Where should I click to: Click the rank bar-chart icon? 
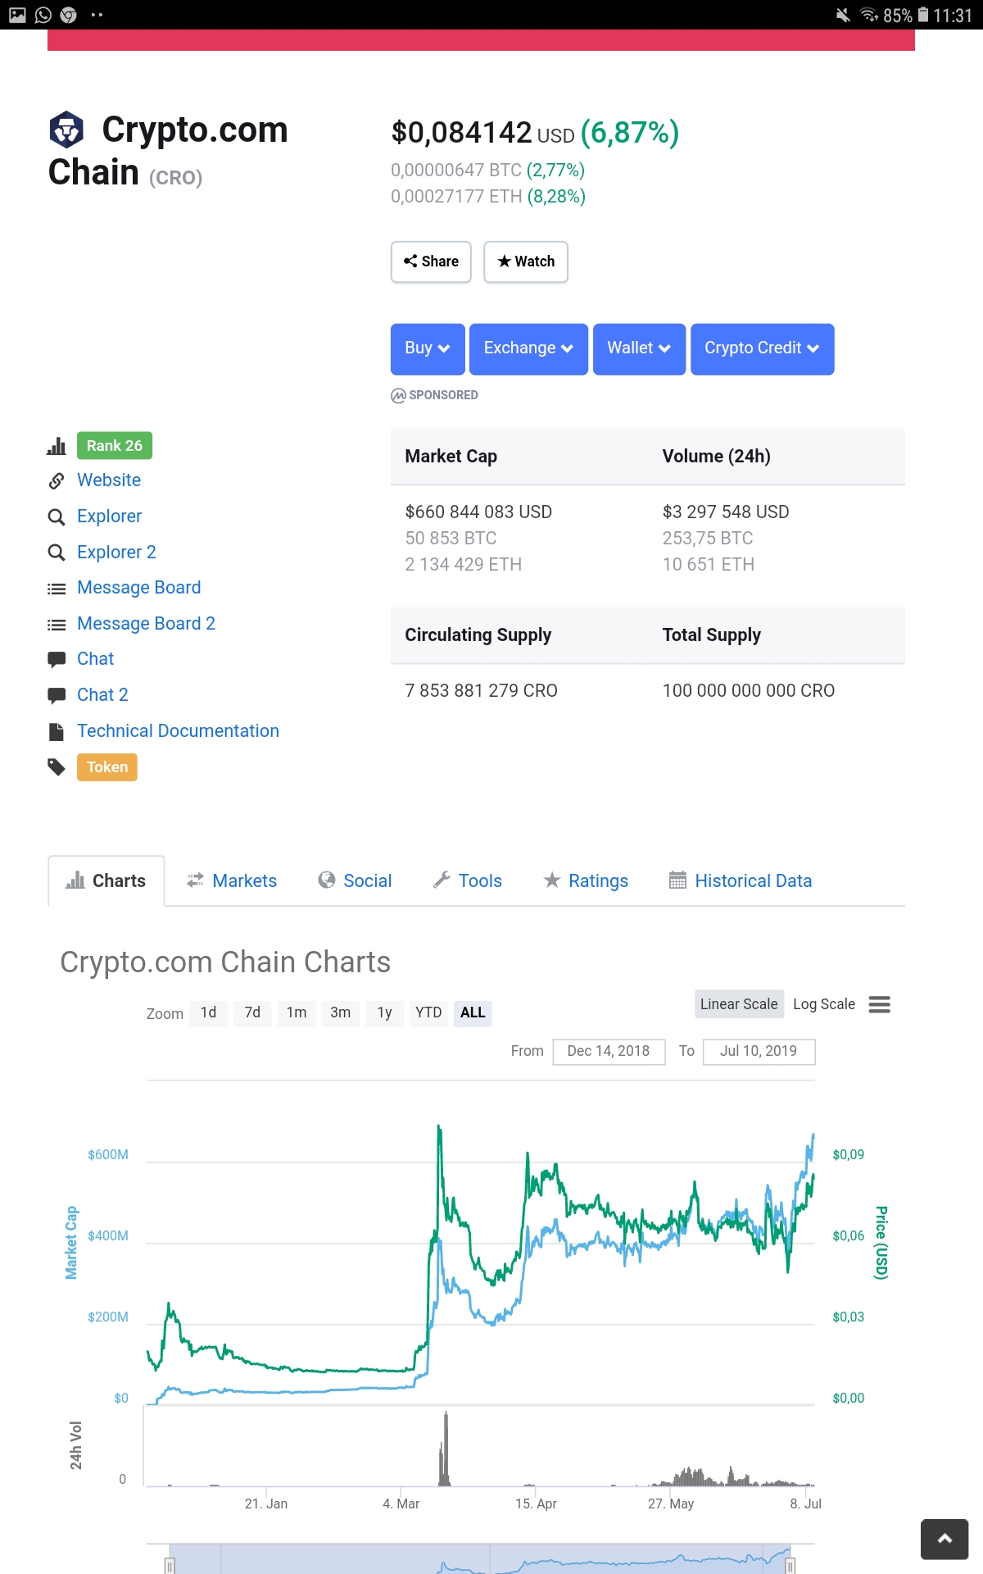click(x=57, y=446)
